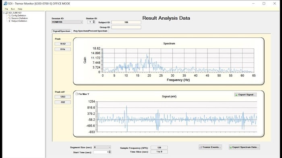The image size is (282, 158).
Task: Minimize the Tremor Monitor window
Action: (x=253, y=3)
